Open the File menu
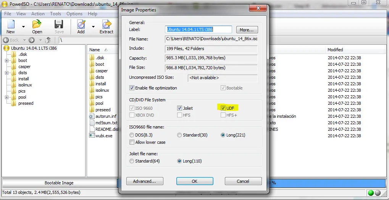 pos(8,14)
